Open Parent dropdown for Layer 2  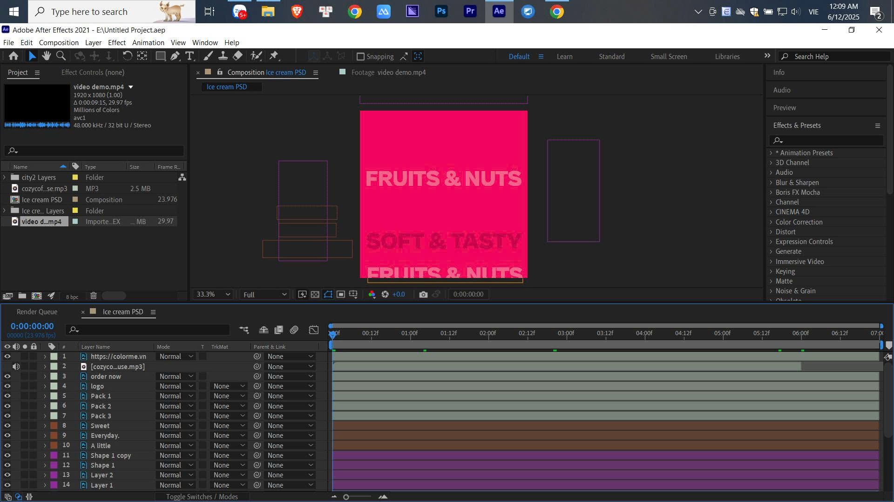pyautogui.click(x=290, y=475)
